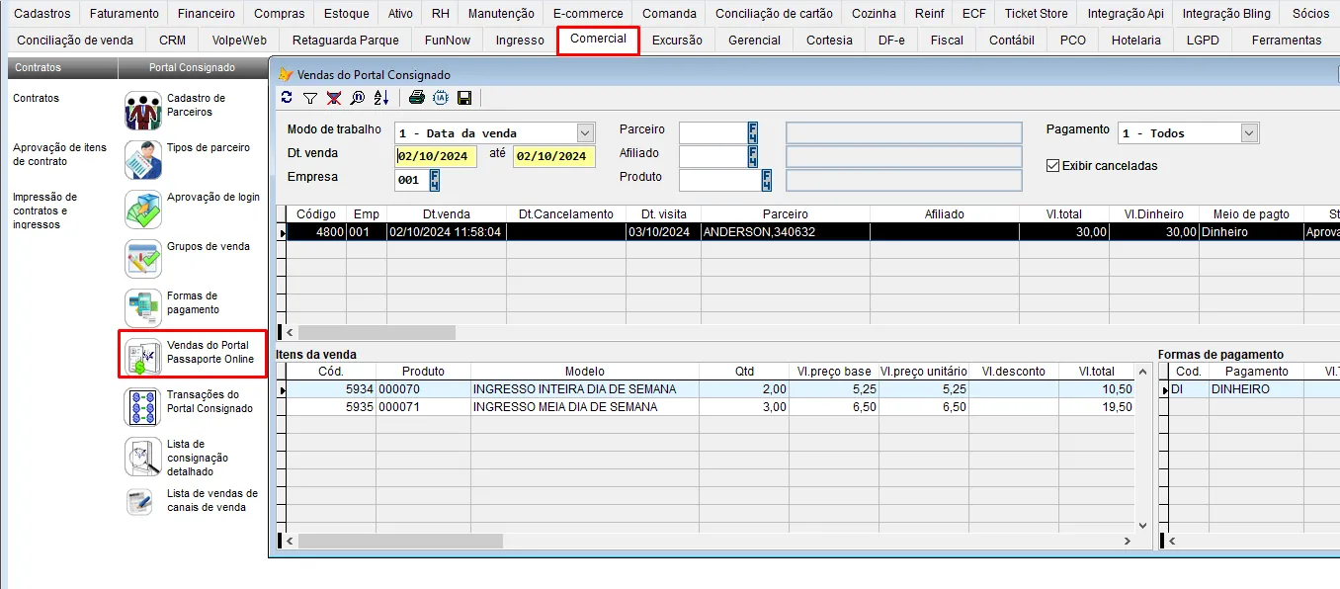
Task: Click Aprovação de itens de contrato
Action: point(59,155)
